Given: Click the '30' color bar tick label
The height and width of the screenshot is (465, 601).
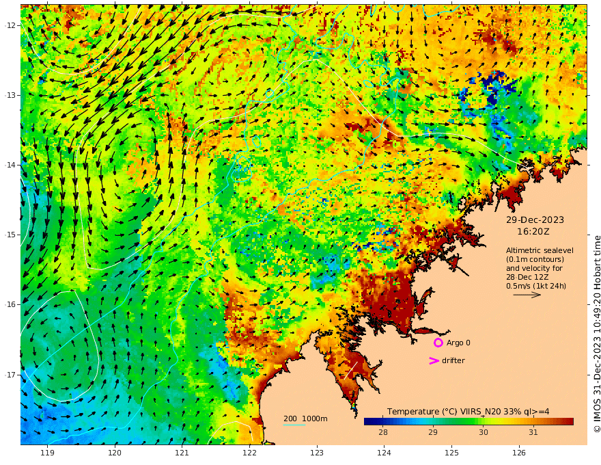Looking at the screenshot, I should point(483,432).
